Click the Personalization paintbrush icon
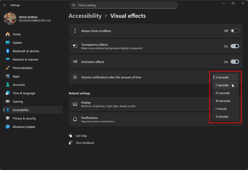248x170 pixels. [7, 68]
